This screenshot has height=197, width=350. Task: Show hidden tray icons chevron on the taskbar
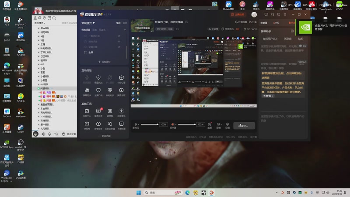(x=276, y=193)
